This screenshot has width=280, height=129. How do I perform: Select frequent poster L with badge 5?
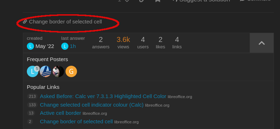(x=33, y=71)
